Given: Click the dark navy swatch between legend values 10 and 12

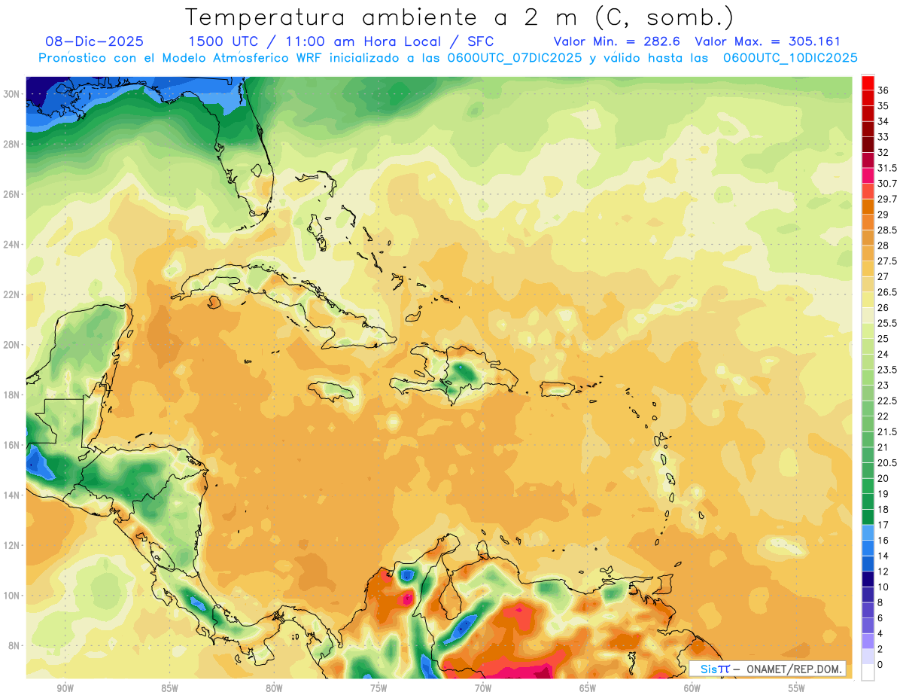Looking at the screenshot, I should (868, 579).
